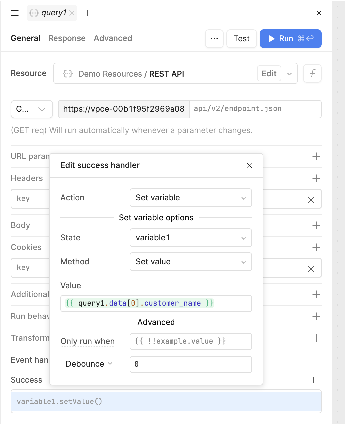Select the variable1.setValue() handler row

166,401
